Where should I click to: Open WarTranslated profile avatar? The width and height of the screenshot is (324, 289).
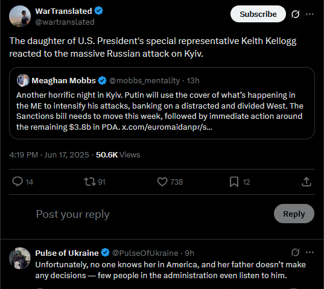pos(20,16)
